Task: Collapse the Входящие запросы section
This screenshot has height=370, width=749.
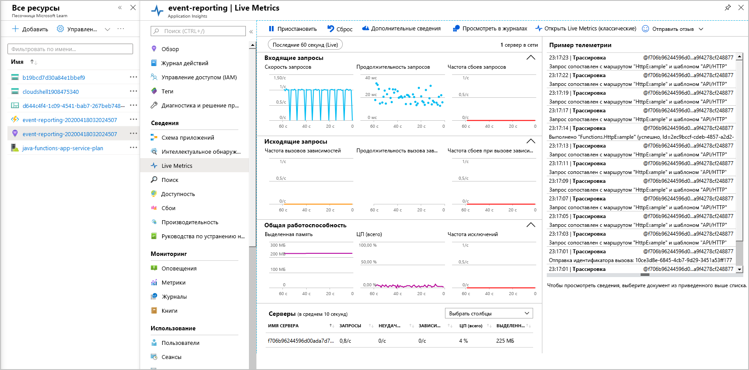Action: click(x=531, y=58)
